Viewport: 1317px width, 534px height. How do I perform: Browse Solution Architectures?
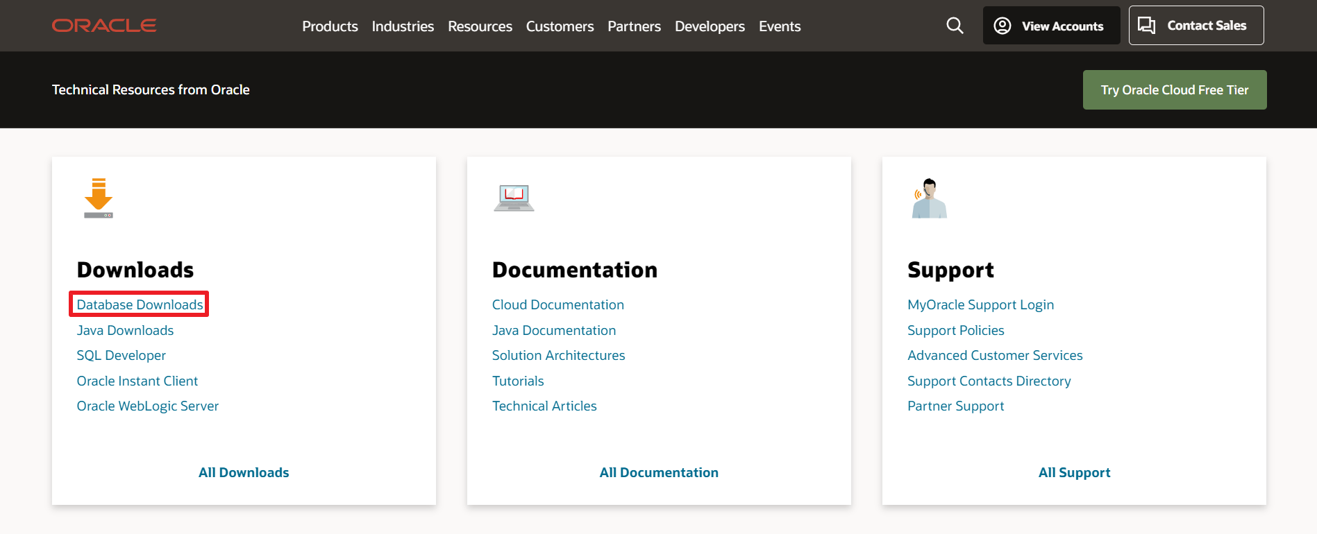click(x=558, y=355)
